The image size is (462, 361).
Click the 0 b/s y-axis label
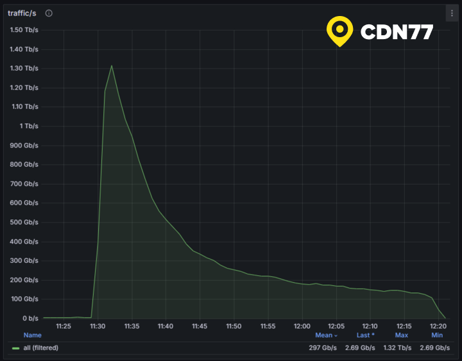point(30,318)
